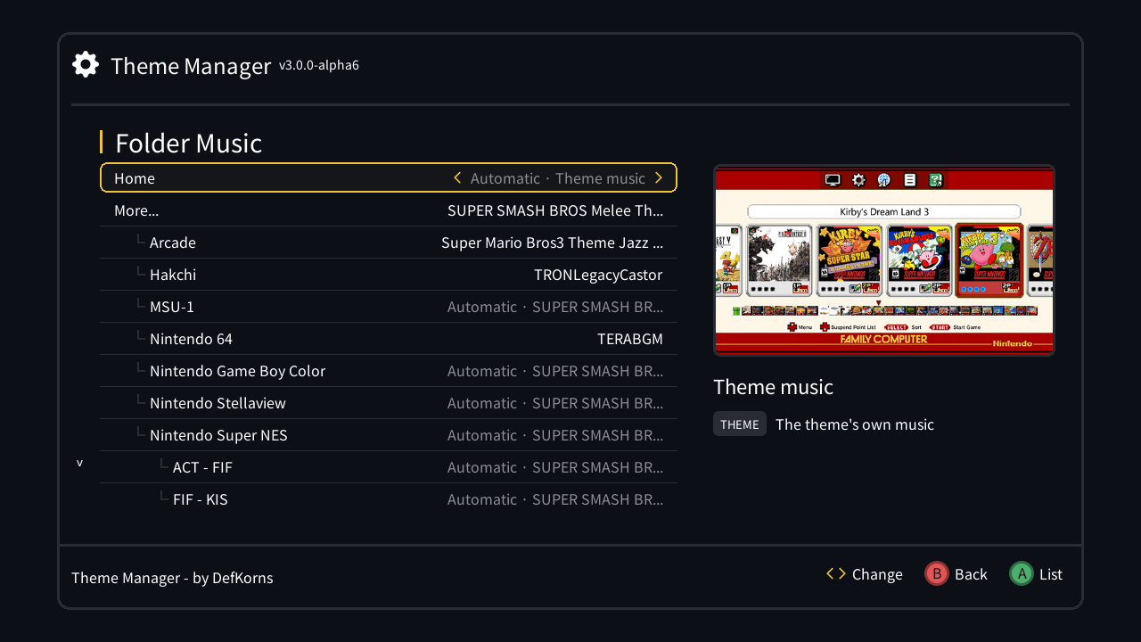Select the Nintendo Stellaview row
This screenshot has width=1141, height=642.
[389, 403]
